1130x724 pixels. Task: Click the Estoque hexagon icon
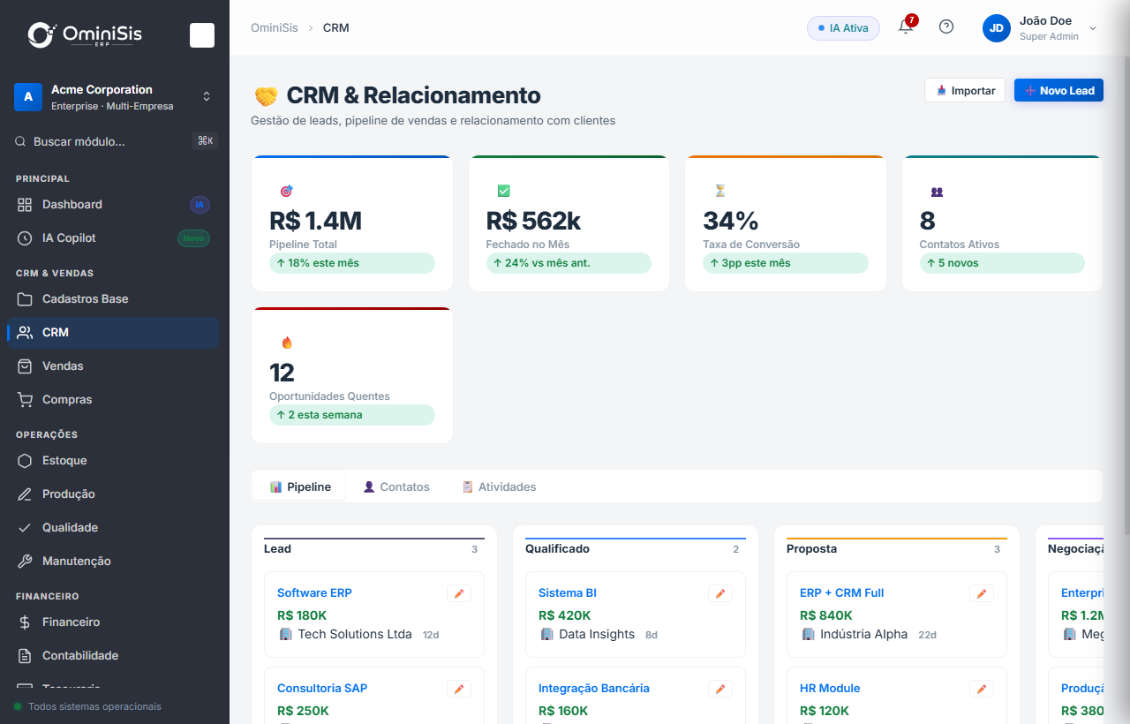pos(25,461)
